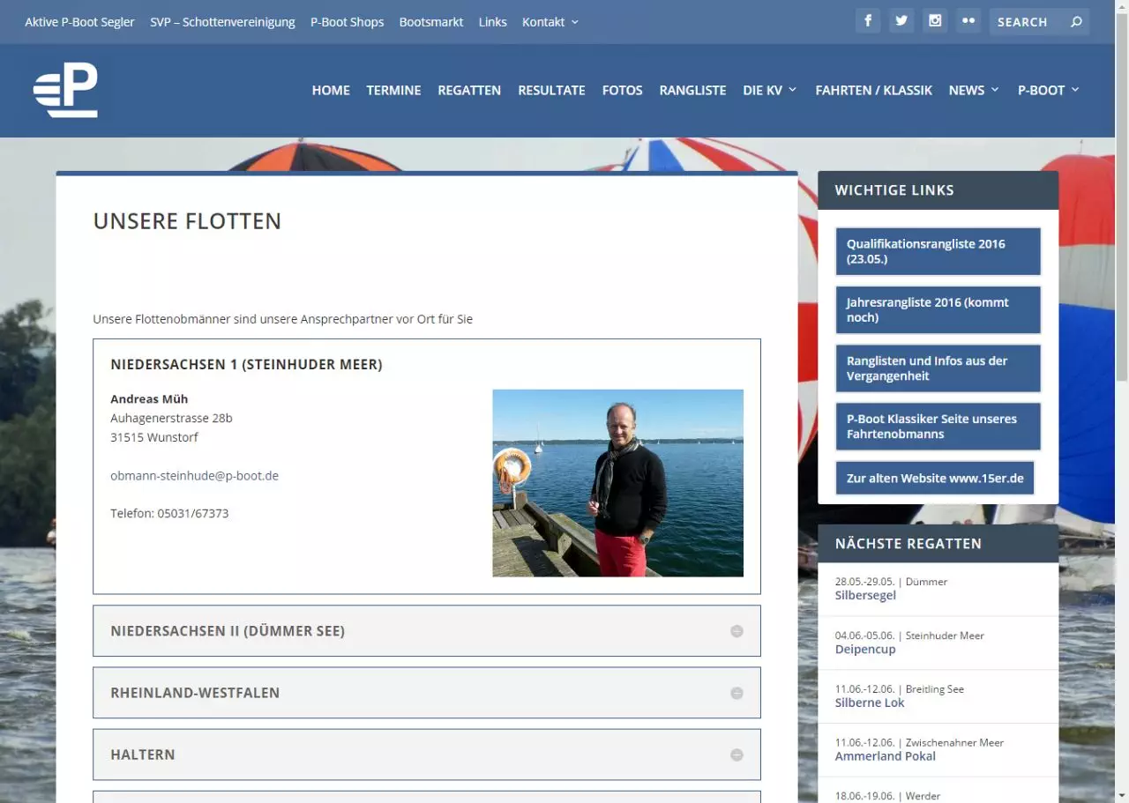Open the Links top-bar item
1129x803 pixels.
[x=492, y=22]
